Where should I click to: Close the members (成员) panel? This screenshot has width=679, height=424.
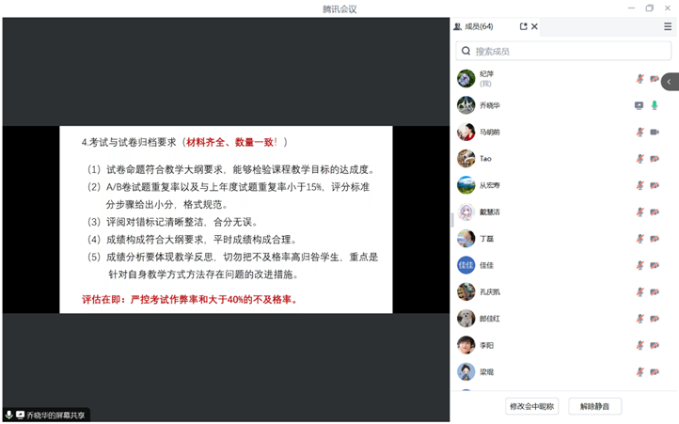coord(534,27)
